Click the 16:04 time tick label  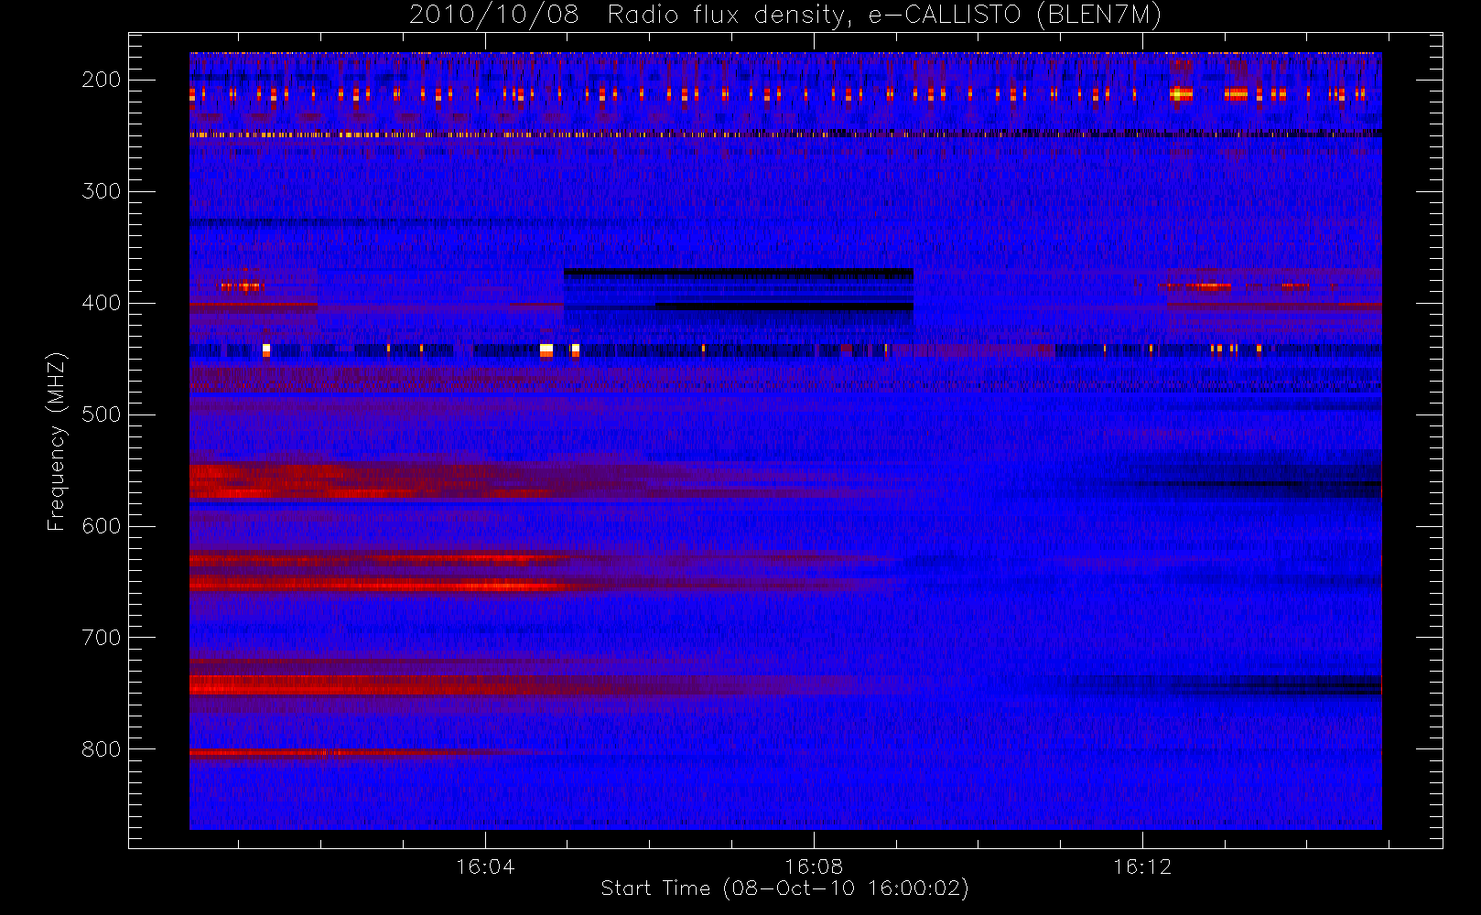pyautogui.click(x=485, y=866)
